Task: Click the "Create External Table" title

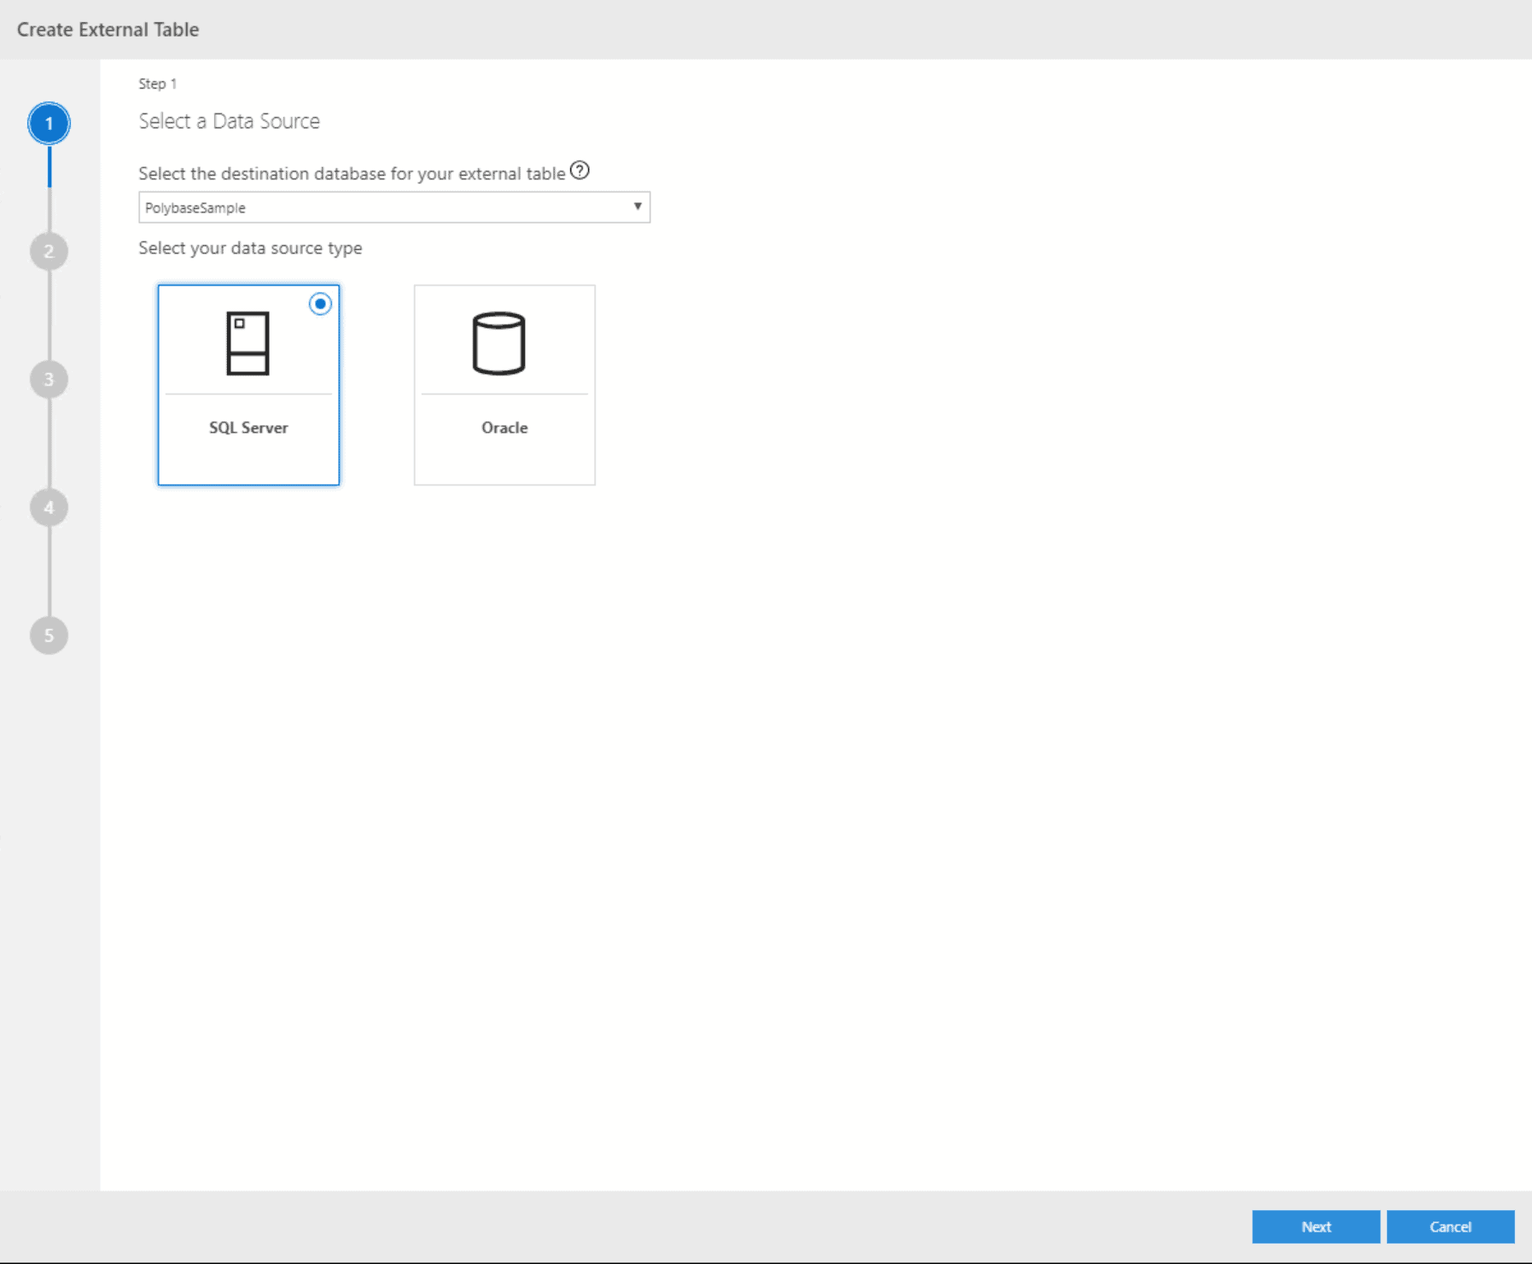Action: (x=108, y=29)
